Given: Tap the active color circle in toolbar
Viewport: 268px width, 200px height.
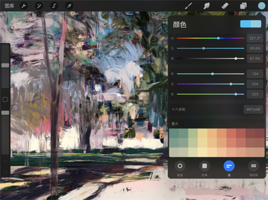Looking at the screenshot, I should coord(261,6).
